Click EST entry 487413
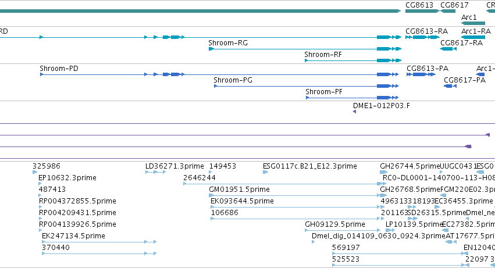 pos(52,190)
